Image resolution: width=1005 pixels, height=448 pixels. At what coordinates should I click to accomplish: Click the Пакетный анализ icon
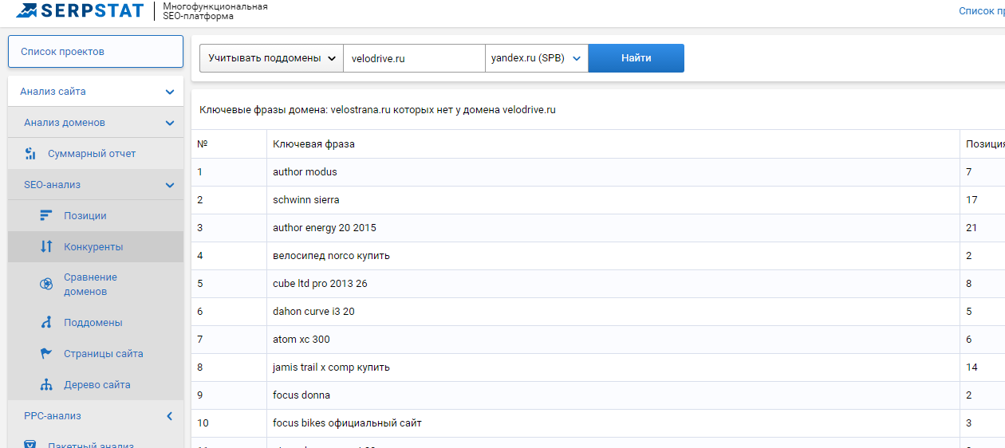tap(30, 444)
